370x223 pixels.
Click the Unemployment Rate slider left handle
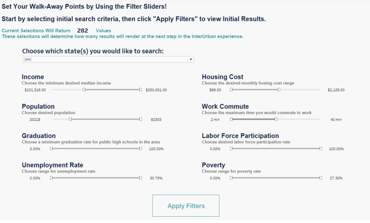pyautogui.click(x=51, y=178)
